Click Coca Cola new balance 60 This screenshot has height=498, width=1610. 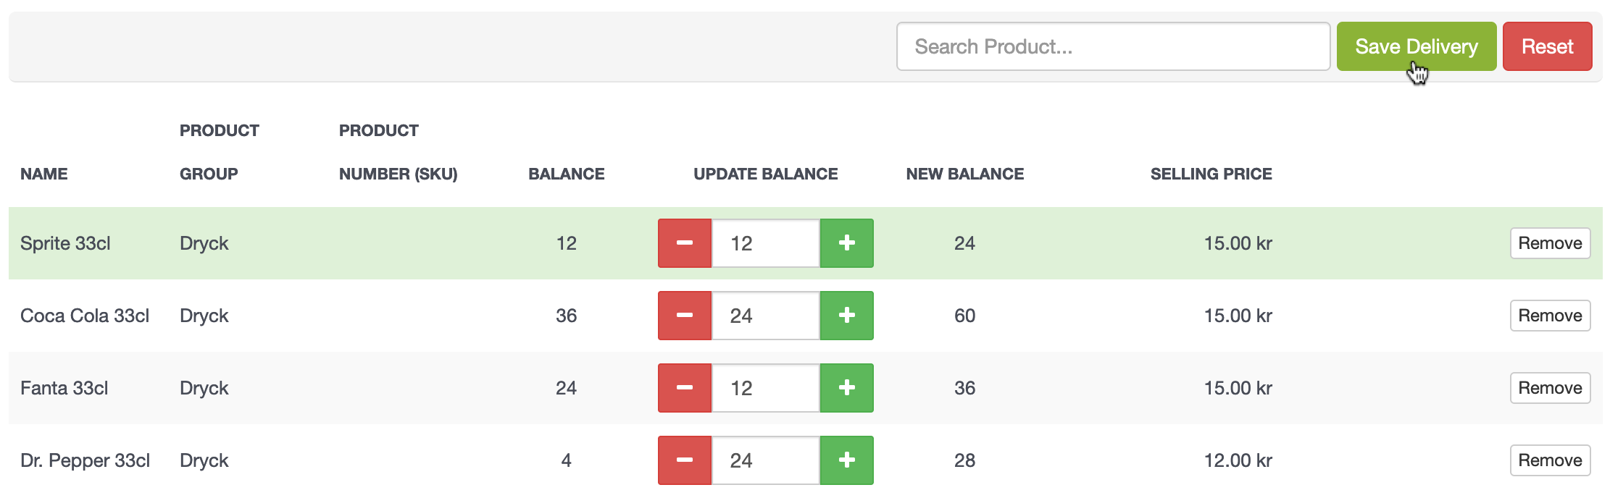point(965,316)
